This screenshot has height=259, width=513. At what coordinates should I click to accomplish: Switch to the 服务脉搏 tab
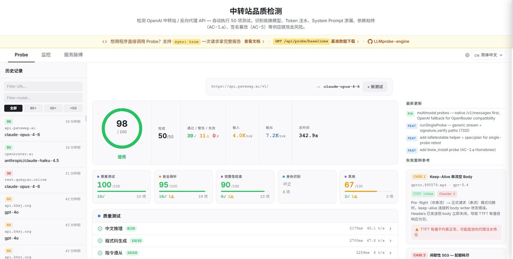click(74, 55)
